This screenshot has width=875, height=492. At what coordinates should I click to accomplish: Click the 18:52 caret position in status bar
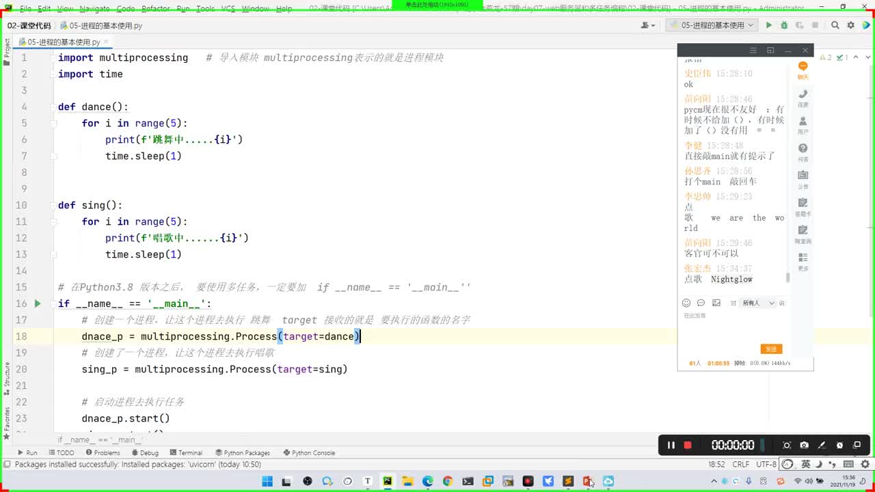click(716, 464)
